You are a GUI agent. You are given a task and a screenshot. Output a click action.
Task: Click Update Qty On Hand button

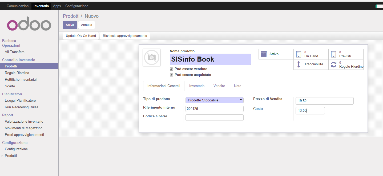(81, 36)
